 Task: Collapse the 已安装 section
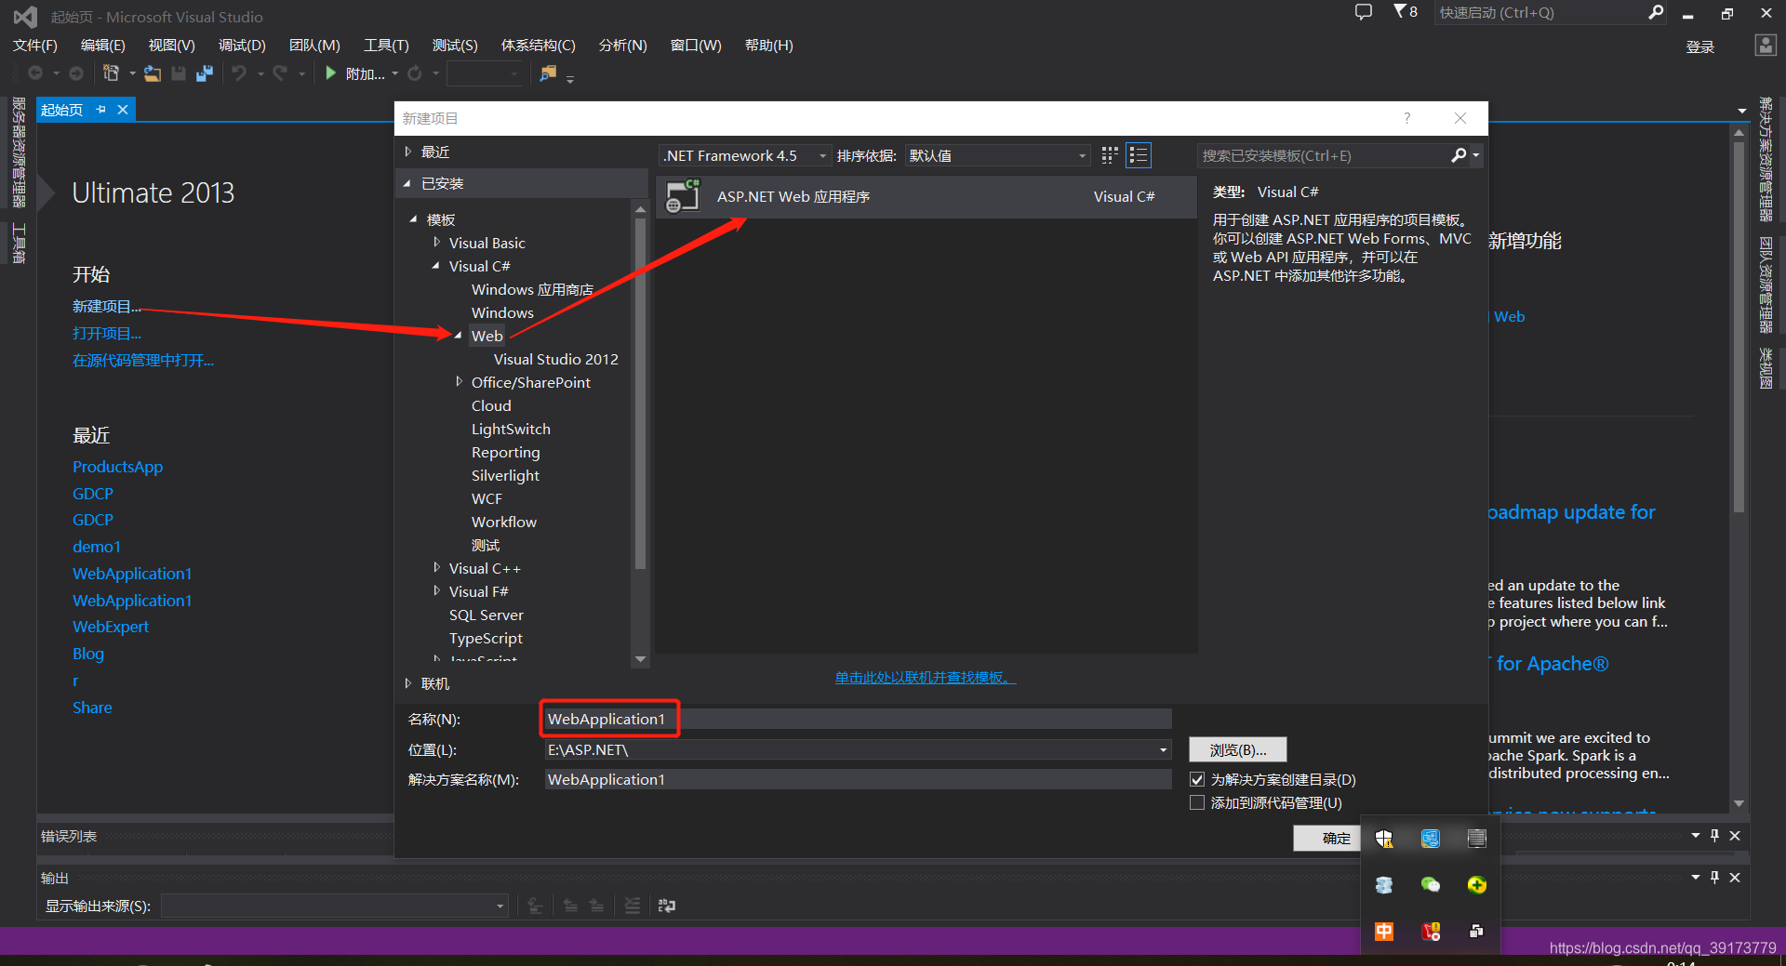coord(407,183)
